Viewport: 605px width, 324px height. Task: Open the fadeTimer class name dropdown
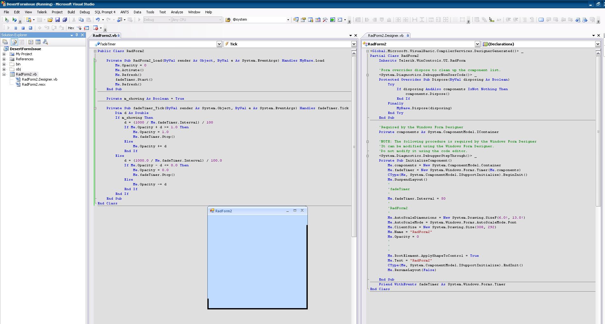[x=219, y=44]
